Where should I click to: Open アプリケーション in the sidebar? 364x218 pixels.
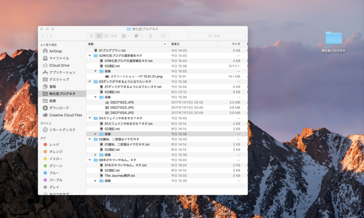pyautogui.click(x=62, y=72)
